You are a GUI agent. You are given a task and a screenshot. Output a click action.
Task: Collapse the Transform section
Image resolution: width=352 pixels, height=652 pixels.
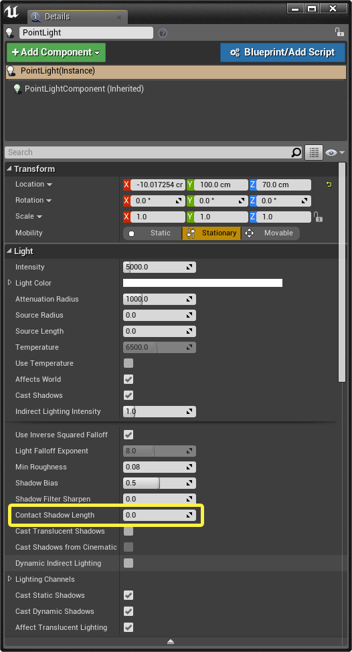(9, 169)
